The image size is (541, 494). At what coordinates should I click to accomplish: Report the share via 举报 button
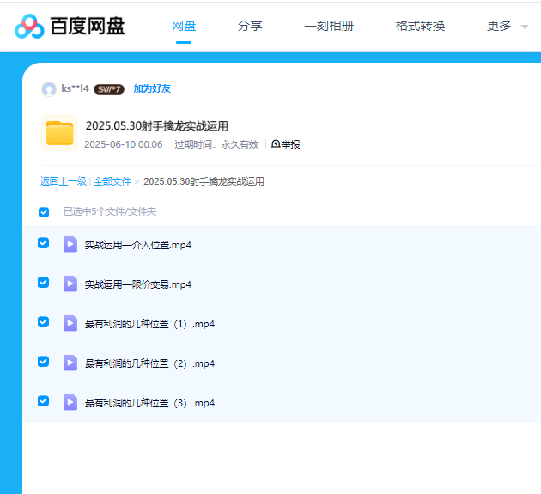pyautogui.click(x=286, y=144)
